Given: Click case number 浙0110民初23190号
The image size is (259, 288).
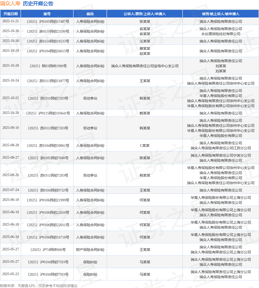Looking at the screenshot, I should (48, 31).
